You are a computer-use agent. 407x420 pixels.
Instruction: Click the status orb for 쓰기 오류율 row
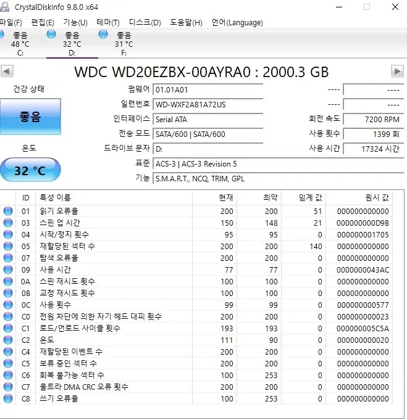point(8,399)
